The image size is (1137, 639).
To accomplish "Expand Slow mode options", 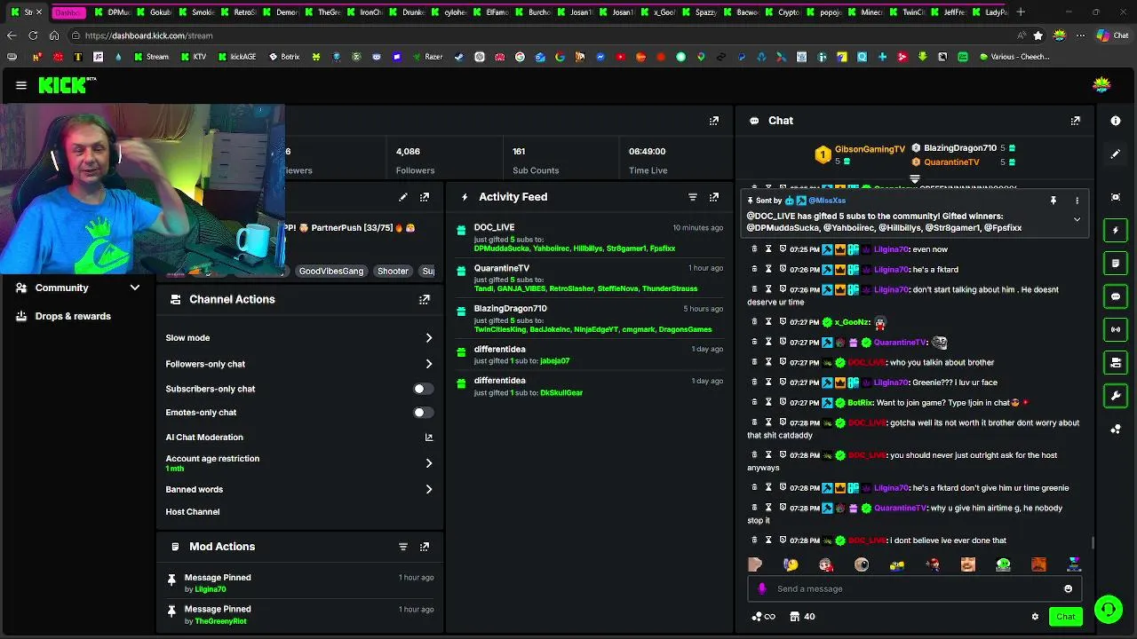I will tap(429, 338).
